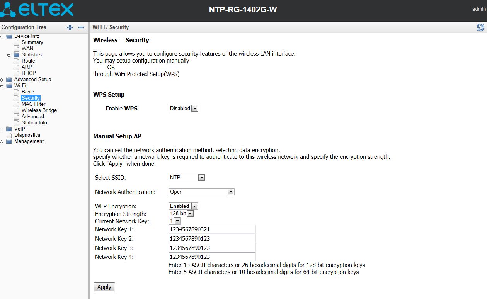Open the Enable WPS dropdown
The image size is (487, 299).
coord(183,109)
